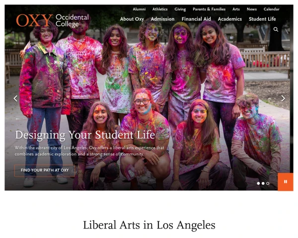Go to the Giving page
This screenshot has width=298, height=238.
coord(180,9)
